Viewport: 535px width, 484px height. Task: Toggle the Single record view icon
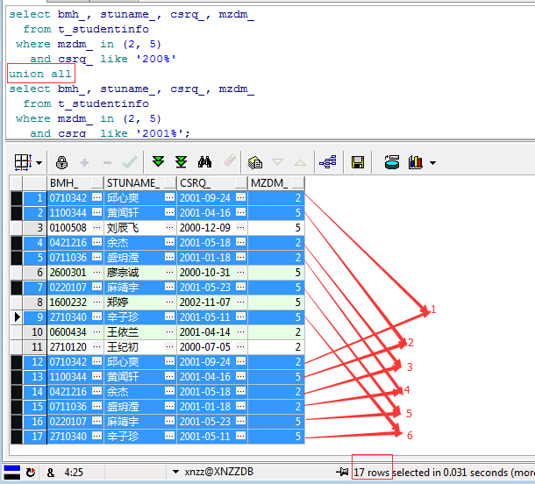[x=255, y=162]
